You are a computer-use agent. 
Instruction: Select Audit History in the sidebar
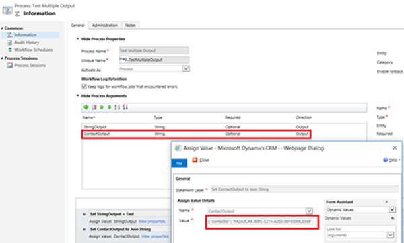(27, 42)
